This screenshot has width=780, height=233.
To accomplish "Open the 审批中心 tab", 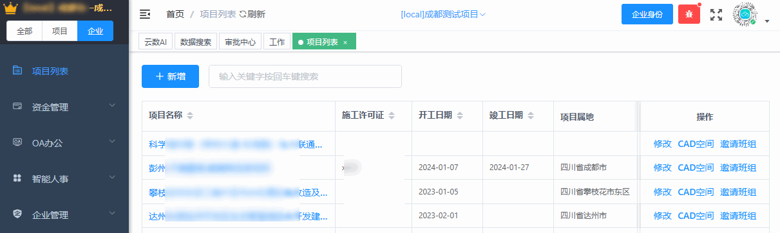I will [240, 42].
